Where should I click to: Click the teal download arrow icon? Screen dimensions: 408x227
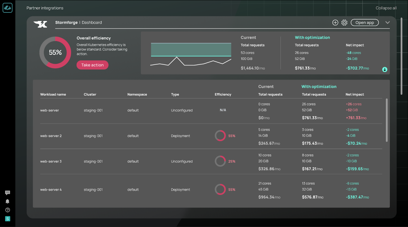[385, 69]
